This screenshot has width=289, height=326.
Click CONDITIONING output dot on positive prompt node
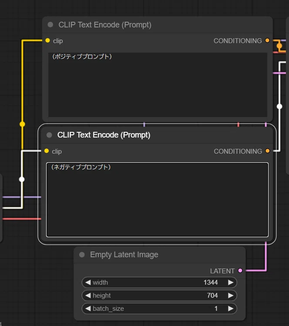[267, 40]
